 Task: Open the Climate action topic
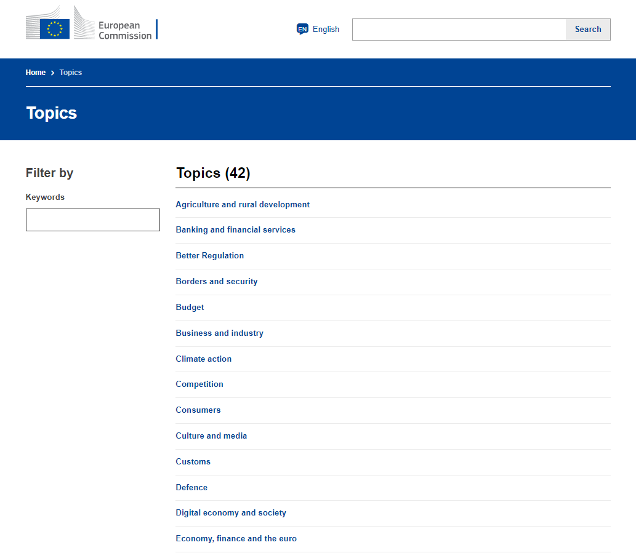(204, 359)
